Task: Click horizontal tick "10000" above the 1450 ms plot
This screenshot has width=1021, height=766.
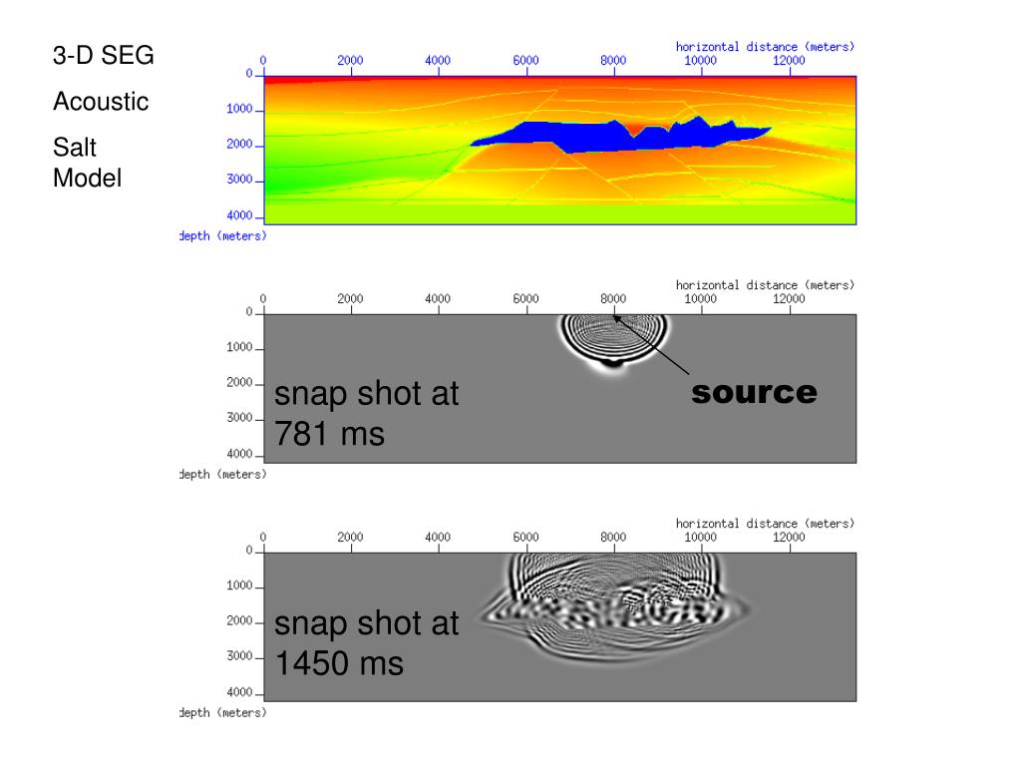Action: (x=701, y=538)
